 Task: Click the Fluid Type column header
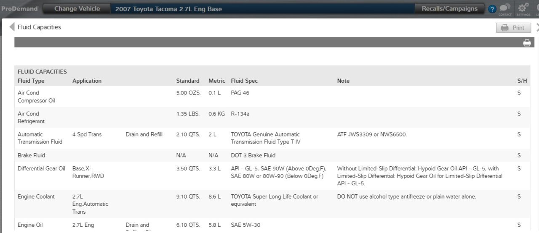pos(31,81)
